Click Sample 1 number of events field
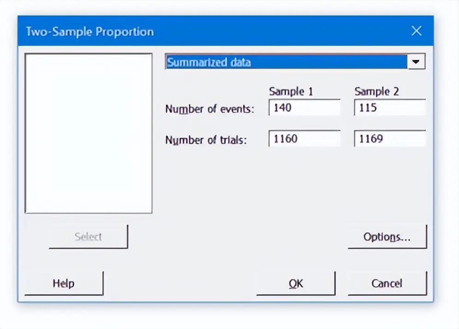Screen dimensions: 459x329 point(305,107)
